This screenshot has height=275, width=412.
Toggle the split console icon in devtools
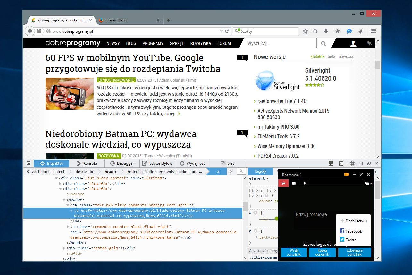pyautogui.click(x=331, y=163)
